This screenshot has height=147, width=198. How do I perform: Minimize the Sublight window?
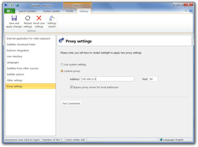coord(175,5)
